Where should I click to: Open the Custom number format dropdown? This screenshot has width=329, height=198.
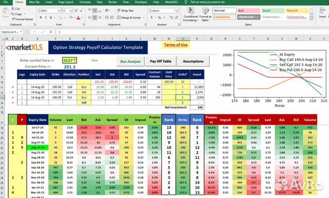tap(177, 10)
